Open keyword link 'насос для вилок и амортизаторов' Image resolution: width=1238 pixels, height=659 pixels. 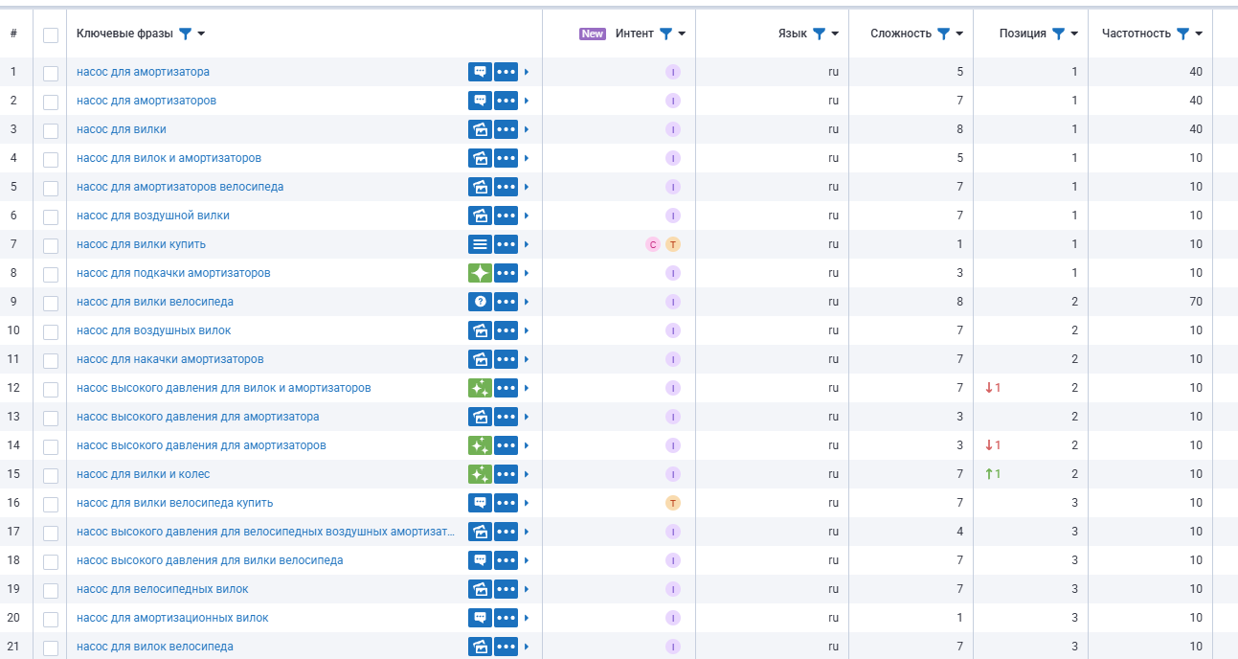pyautogui.click(x=169, y=158)
